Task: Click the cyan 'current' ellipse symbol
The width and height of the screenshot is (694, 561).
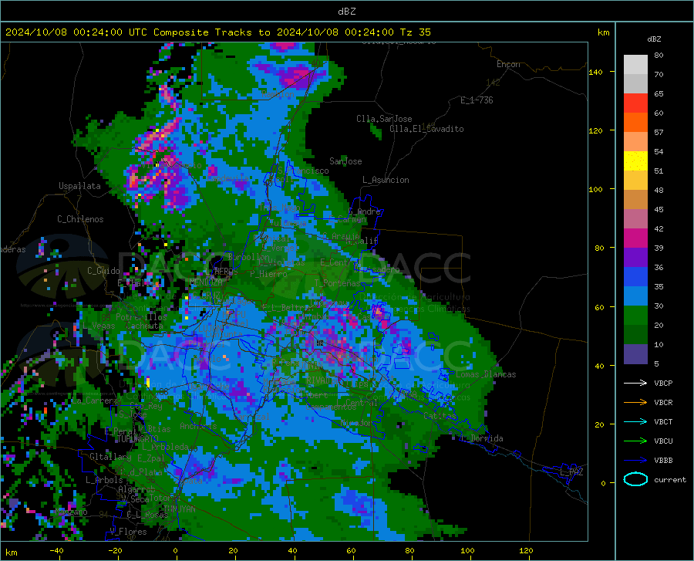Action: click(635, 479)
